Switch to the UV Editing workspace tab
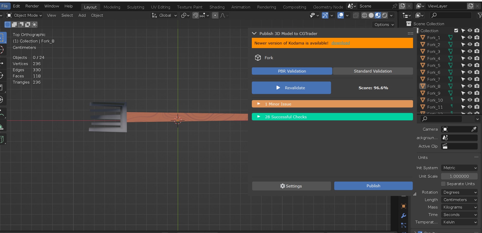This screenshot has height=233, width=482. [161, 7]
